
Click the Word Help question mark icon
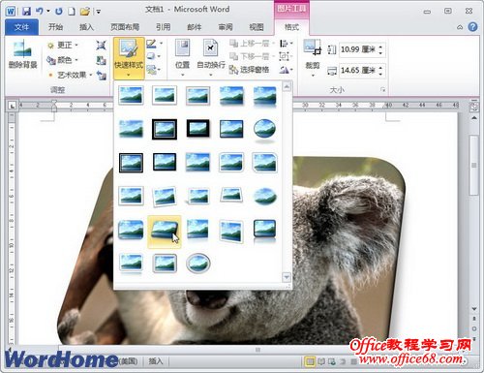(x=472, y=27)
